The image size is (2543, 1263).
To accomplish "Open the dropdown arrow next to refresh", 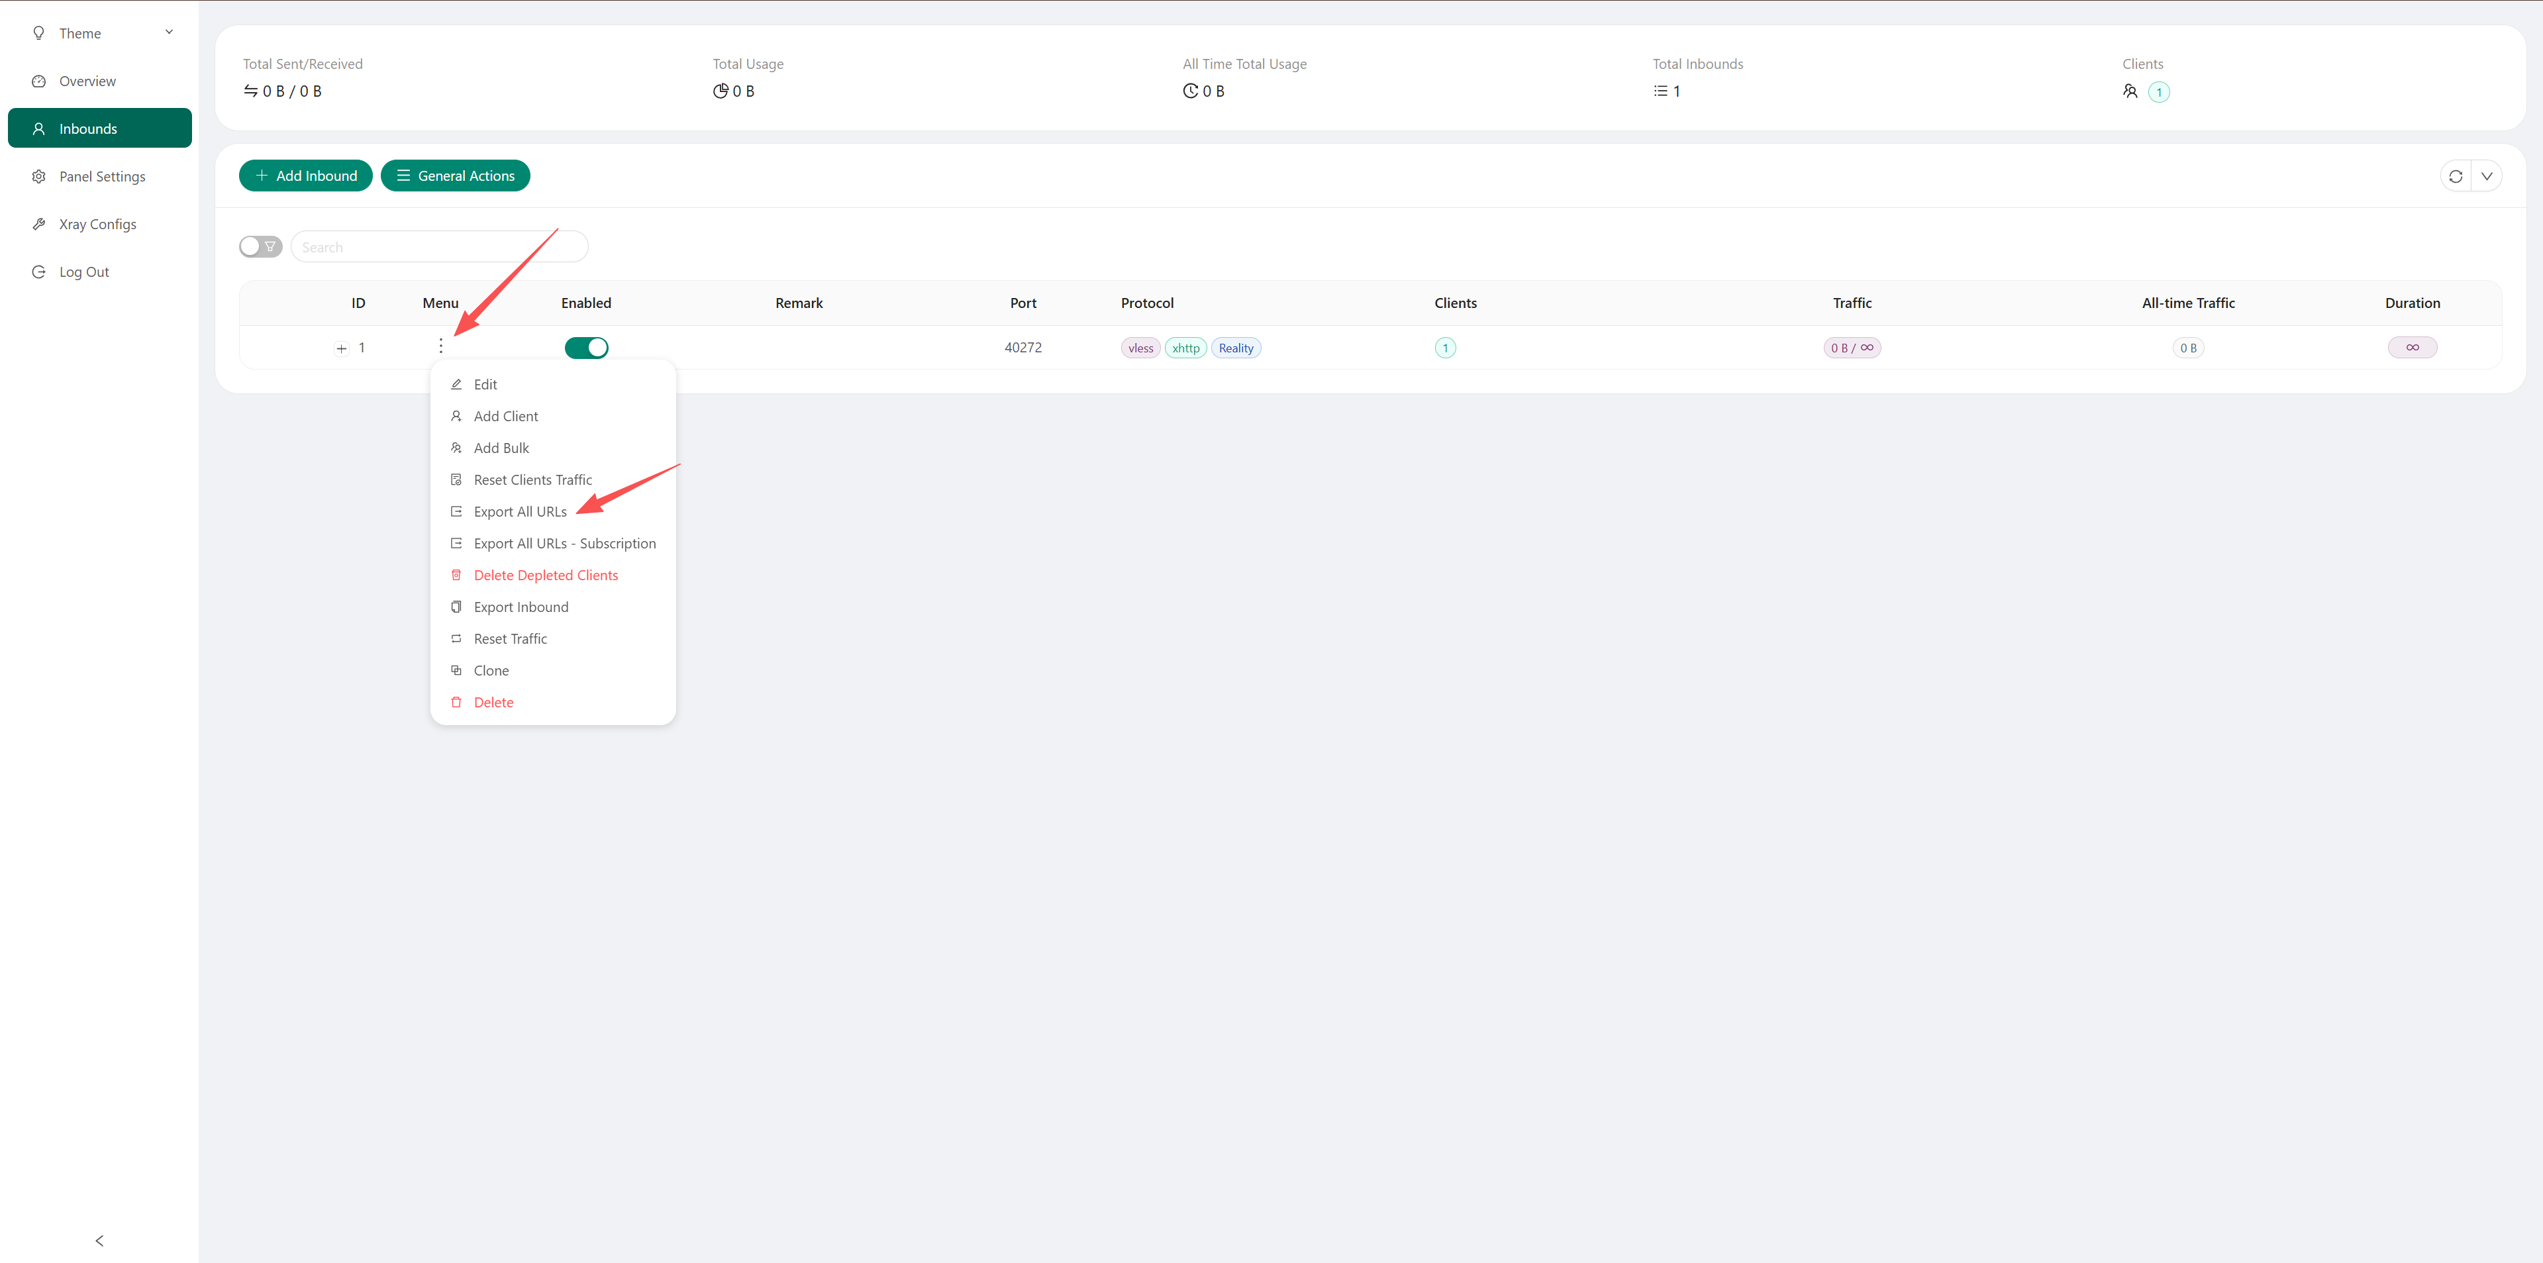I will [x=2487, y=176].
